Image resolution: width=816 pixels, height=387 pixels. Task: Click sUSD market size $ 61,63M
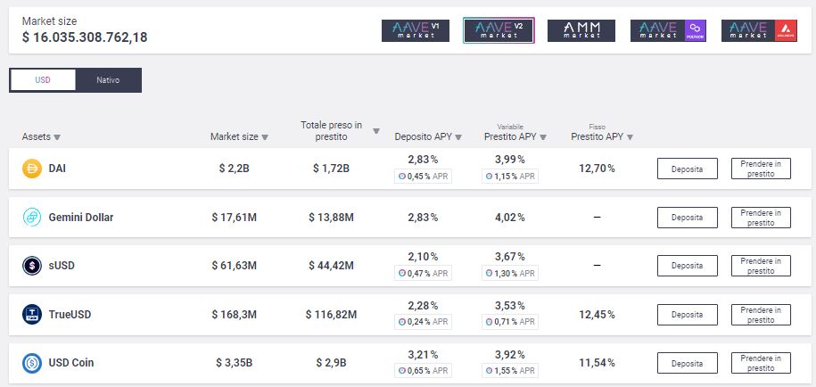[x=235, y=266]
